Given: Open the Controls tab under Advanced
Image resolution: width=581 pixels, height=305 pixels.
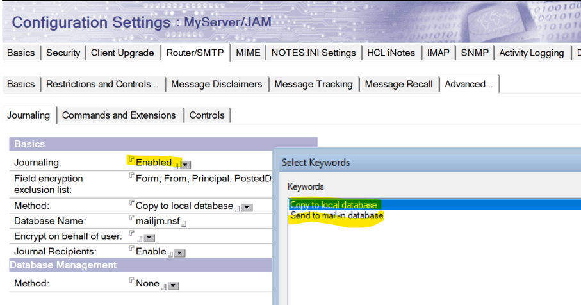Looking at the screenshot, I should click(207, 115).
